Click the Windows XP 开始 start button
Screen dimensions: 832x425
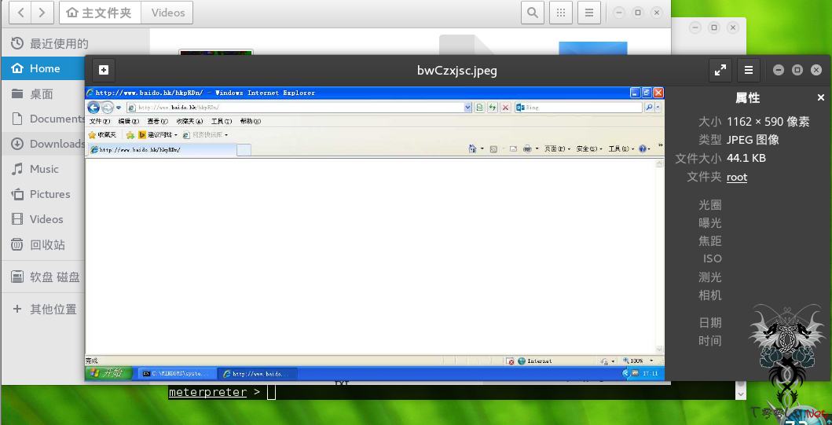108,373
